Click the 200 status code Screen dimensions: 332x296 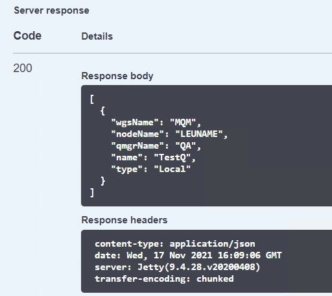(x=23, y=68)
